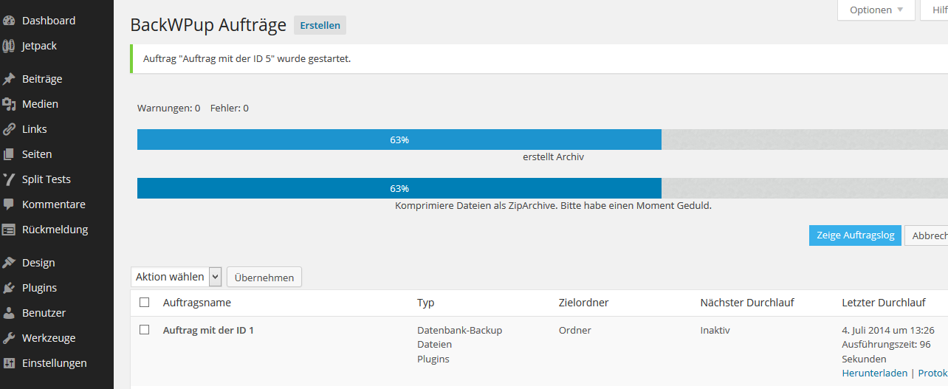Click the 4. Juli 2014 um 13:26 date

coord(887,331)
